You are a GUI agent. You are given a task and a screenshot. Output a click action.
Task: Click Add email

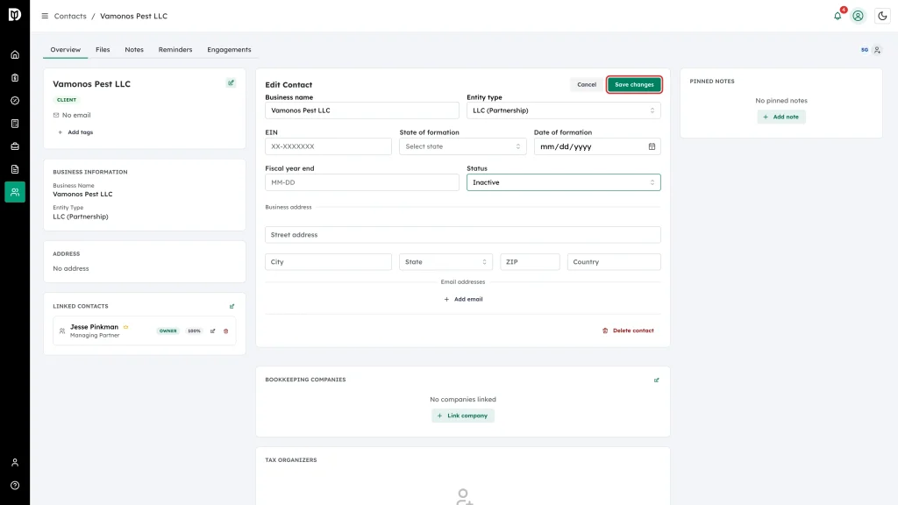(463, 300)
